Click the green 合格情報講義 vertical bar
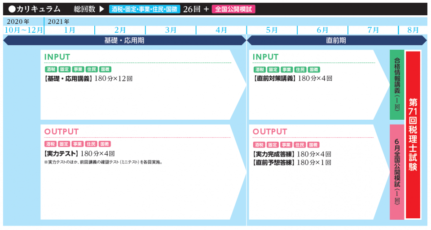Image resolution: width=431 pixels, height=230 pixels. (397, 85)
